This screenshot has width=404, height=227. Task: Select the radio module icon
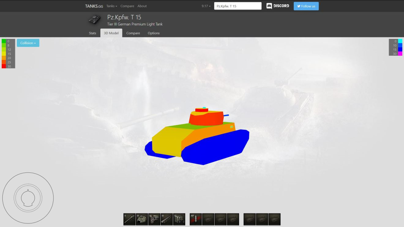coord(179,219)
